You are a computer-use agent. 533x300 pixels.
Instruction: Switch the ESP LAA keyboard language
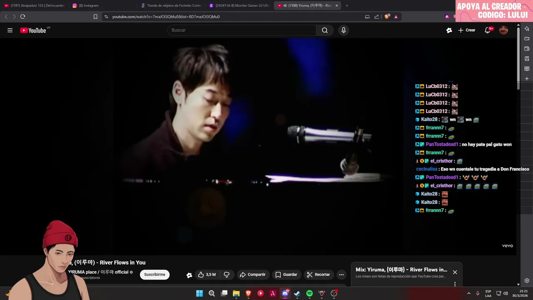tap(488, 293)
